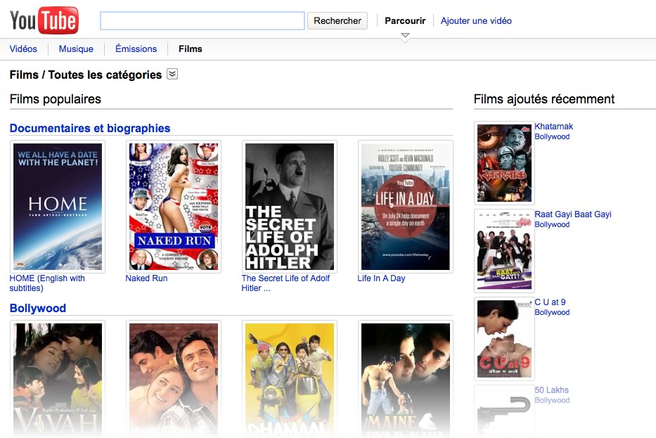This screenshot has width=656, height=438.
Task: Switch to the Musique tab
Action: (x=76, y=49)
